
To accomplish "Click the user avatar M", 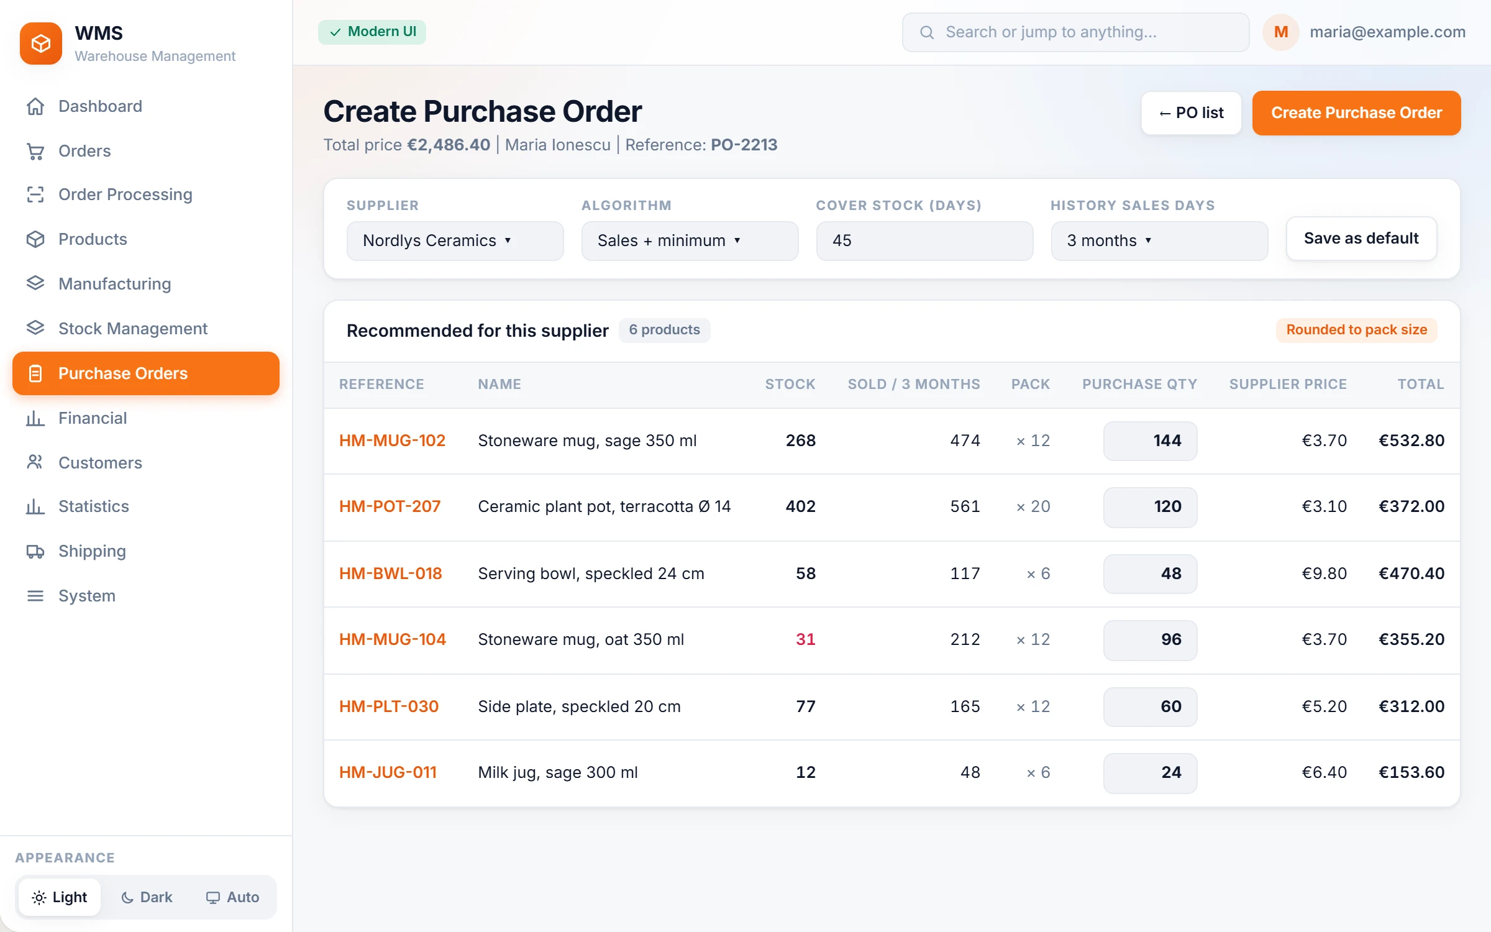I will [1281, 32].
